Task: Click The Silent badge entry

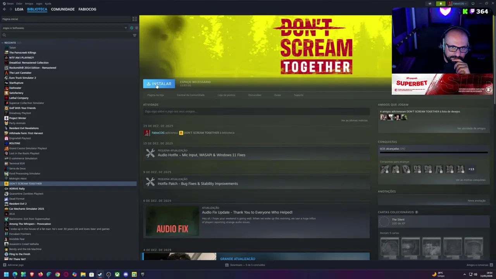Action: pos(433,222)
